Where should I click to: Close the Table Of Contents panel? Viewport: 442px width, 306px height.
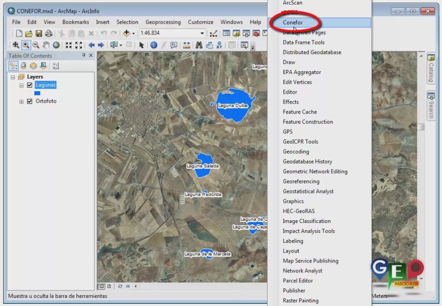[x=91, y=55]
